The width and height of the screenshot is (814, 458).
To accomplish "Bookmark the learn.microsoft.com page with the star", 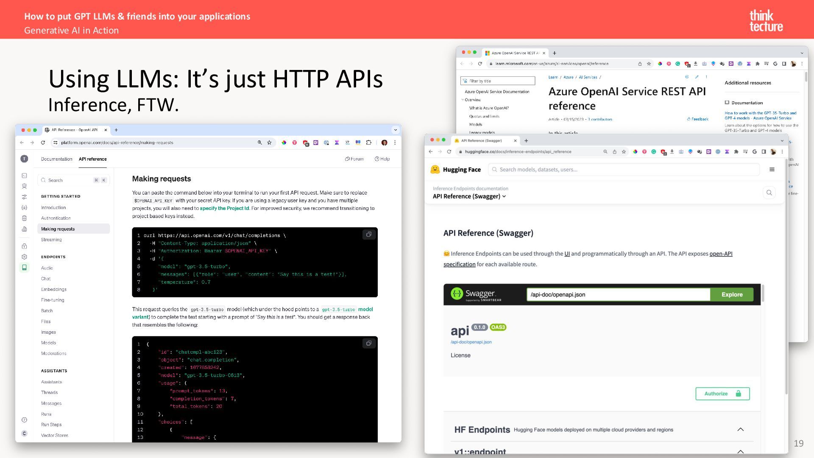I will pos(649,64).
